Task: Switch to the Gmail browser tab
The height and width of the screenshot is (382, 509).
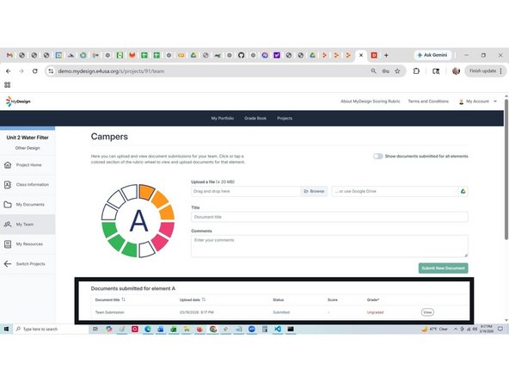Action: 9,55
